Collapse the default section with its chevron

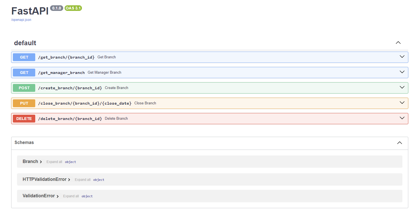pos(398,43)
